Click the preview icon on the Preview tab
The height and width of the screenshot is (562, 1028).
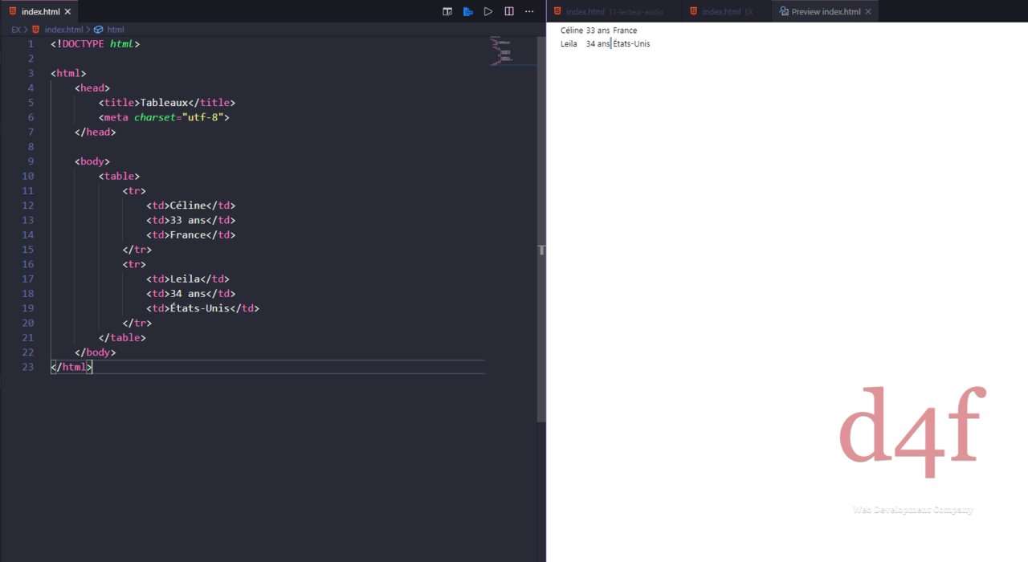coord(784,12)
